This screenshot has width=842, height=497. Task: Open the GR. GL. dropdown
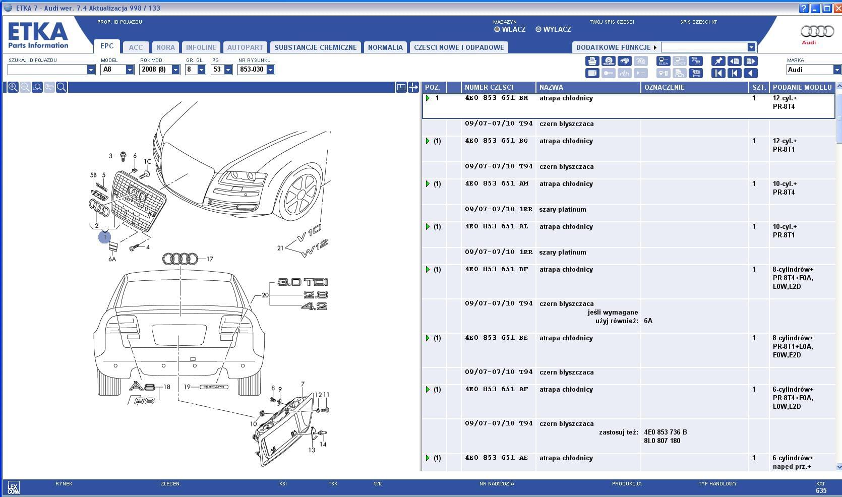pos(201,70)
